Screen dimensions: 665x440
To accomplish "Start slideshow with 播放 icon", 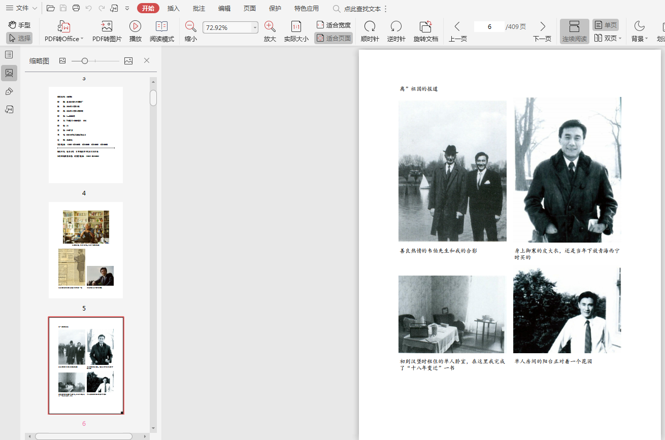I will coord(135,27).
